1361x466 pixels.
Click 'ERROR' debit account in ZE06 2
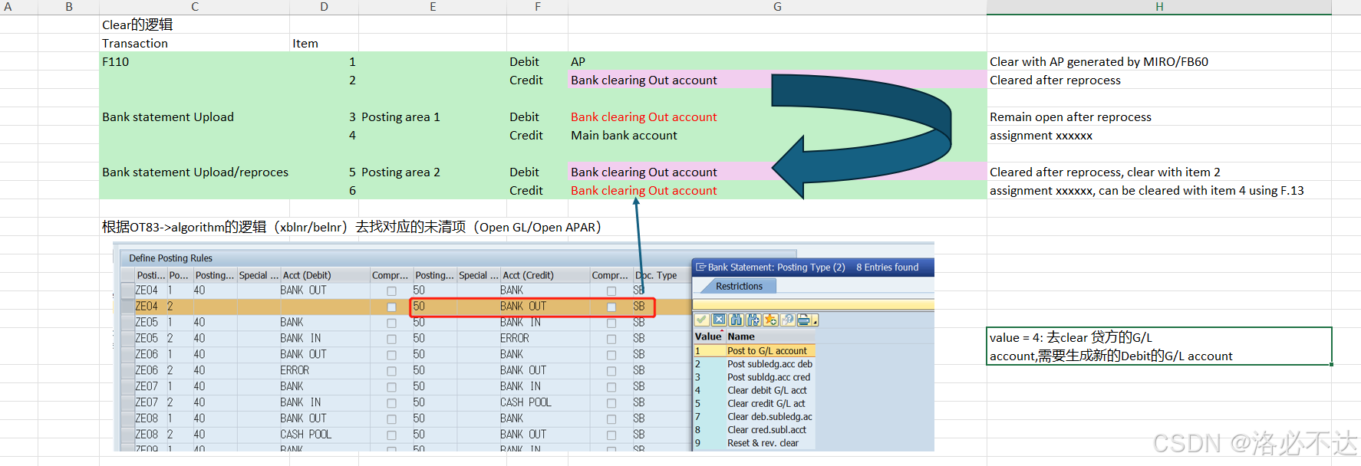click(x=295, y=370)
